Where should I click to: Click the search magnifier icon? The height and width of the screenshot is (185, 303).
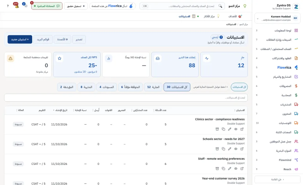click(220, 6)
